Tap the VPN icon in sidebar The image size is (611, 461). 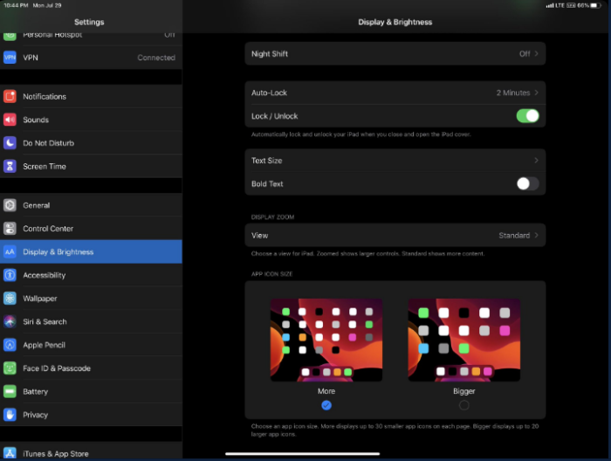[10, 58]
